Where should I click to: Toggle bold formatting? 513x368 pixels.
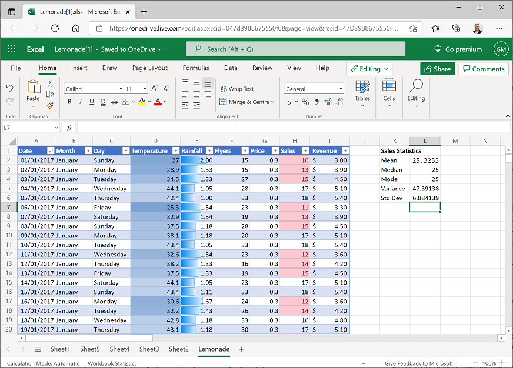pyautogui.click(x=69, y=101)
